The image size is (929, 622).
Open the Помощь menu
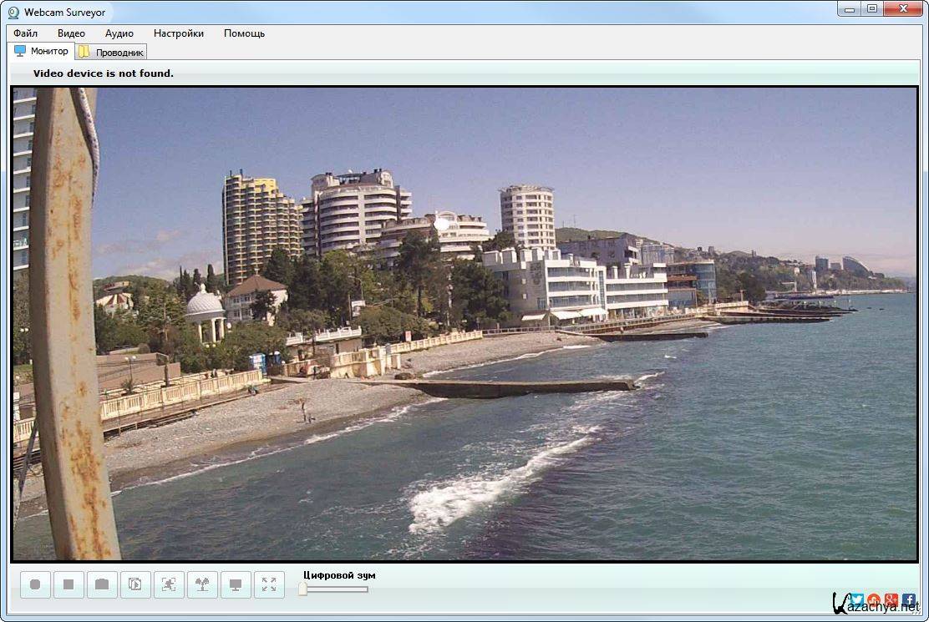[244, 33]
